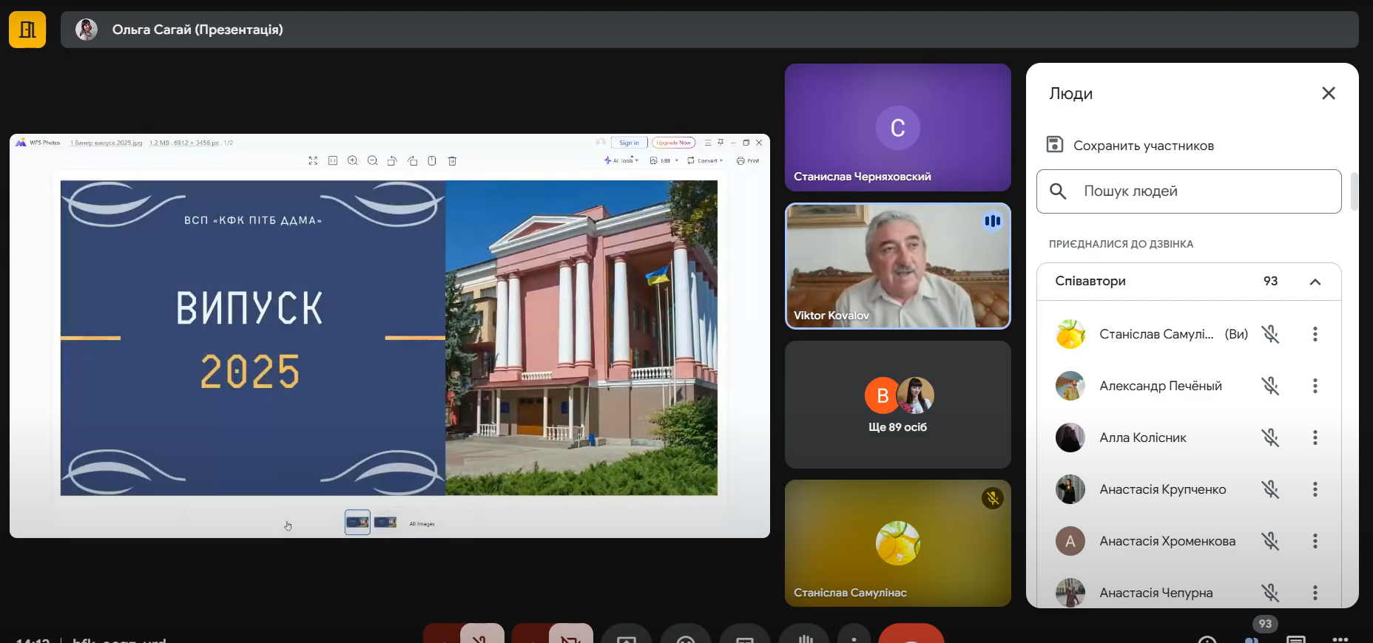Click the rotate left icon in toolbar
Image resolution: width=1373 pixels, height=643 pixels.
(x=392, y=160)
